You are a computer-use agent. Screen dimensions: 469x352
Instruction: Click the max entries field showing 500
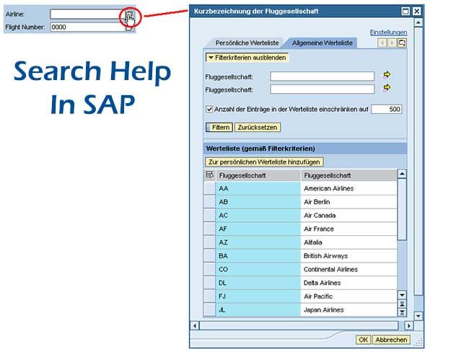pos(387,109)
